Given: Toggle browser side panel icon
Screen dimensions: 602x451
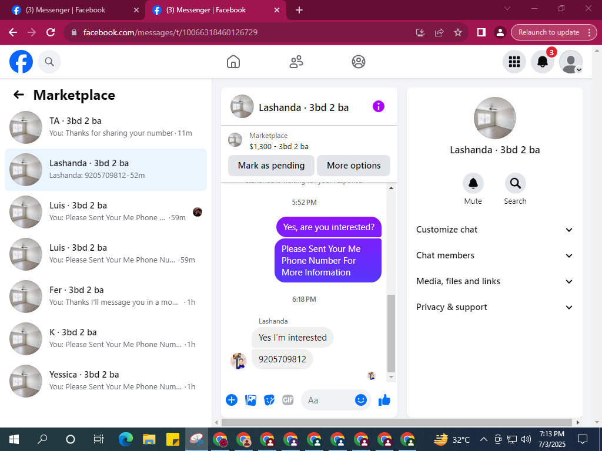Looking at the screenshot, I should [481, 33].
